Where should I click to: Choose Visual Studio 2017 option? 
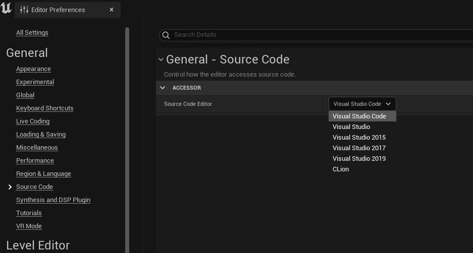tap(362, 148)
